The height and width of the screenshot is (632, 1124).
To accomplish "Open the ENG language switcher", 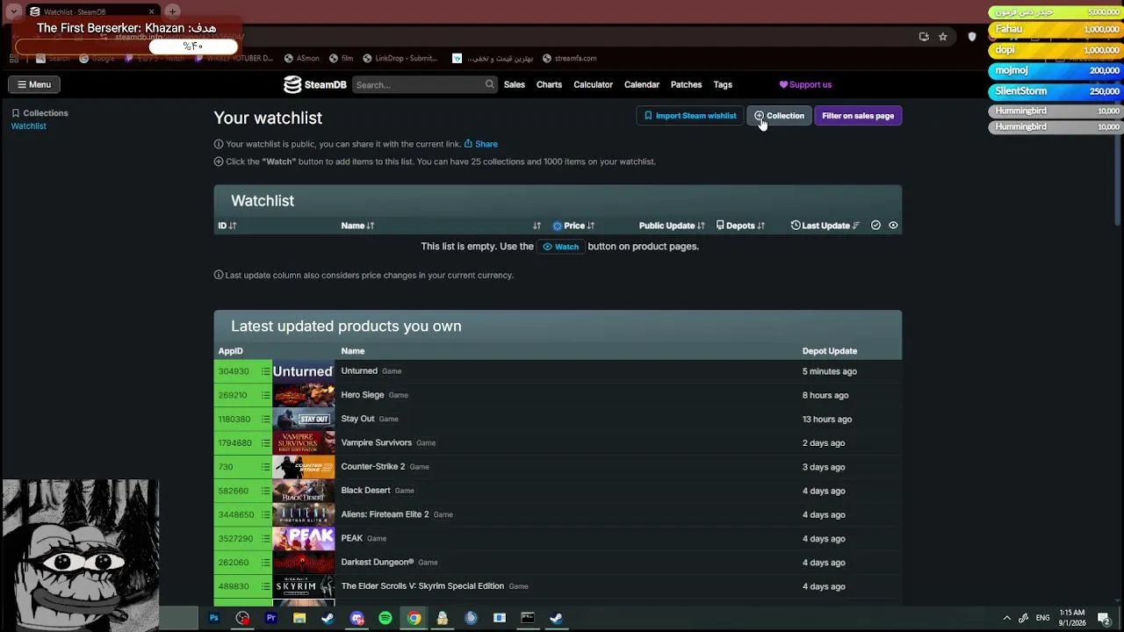I will point(1043,618).
